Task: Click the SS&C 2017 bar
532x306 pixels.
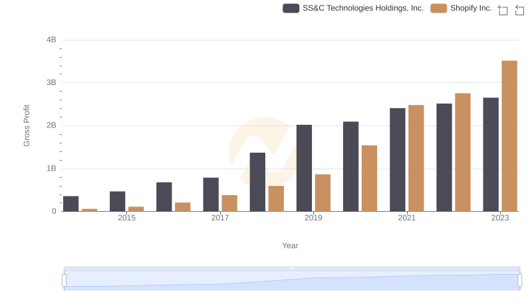Action: tap(211, 194)
